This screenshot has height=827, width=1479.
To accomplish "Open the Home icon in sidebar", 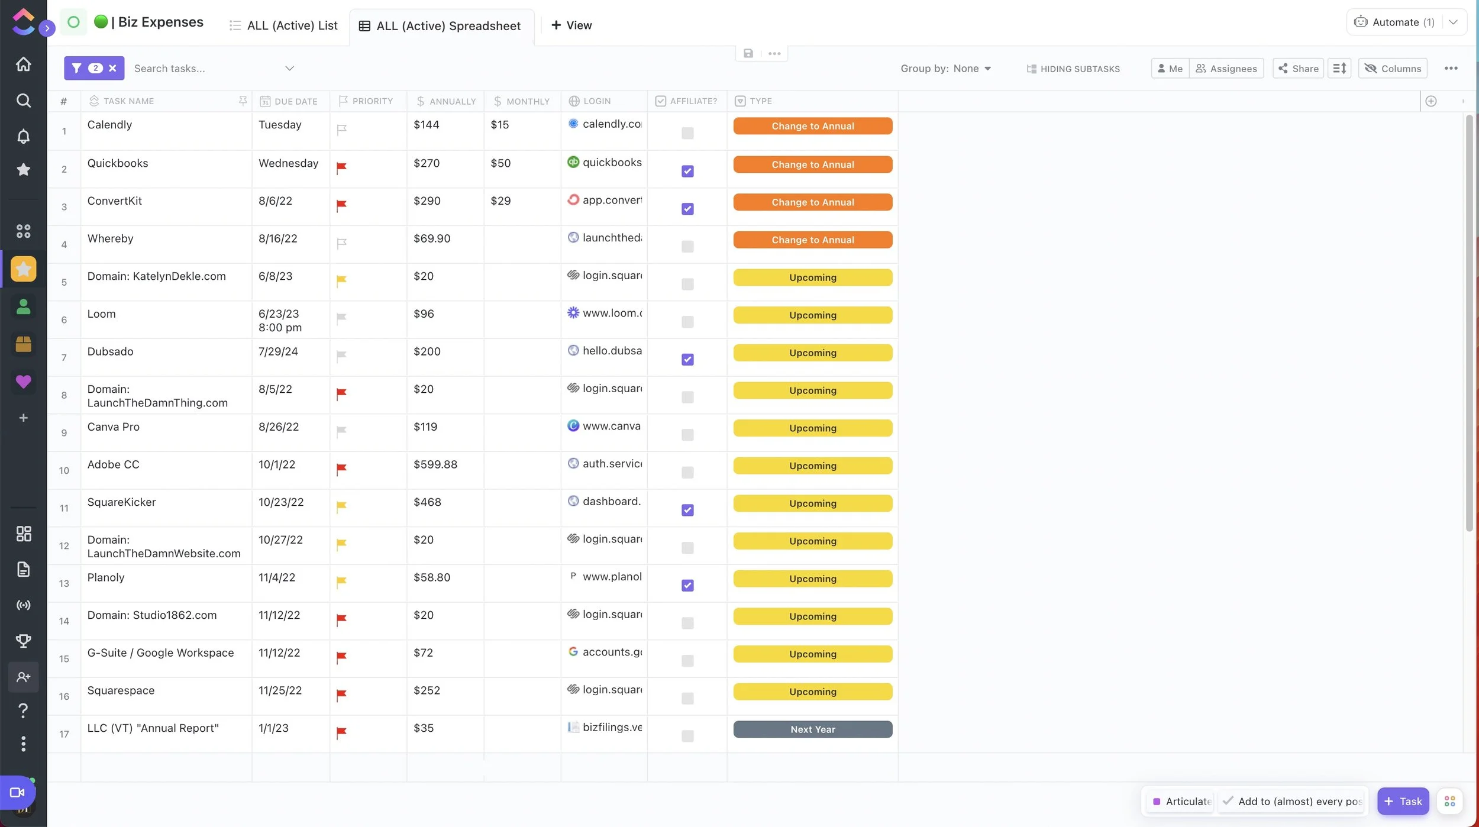I will 23,64.
